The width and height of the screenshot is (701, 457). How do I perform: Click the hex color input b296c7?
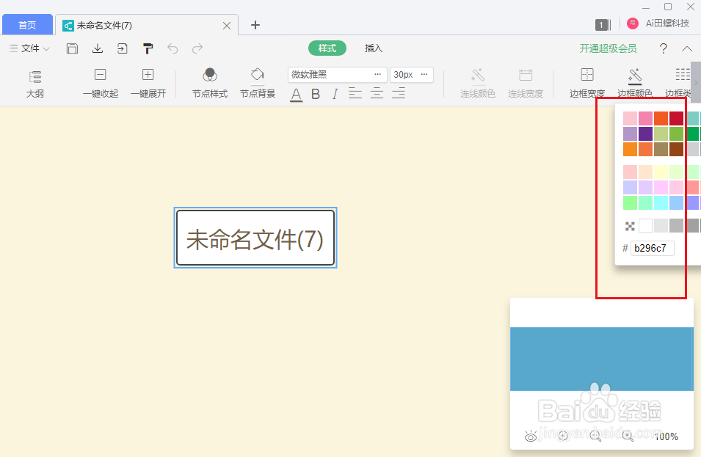[x=653, y=249]
